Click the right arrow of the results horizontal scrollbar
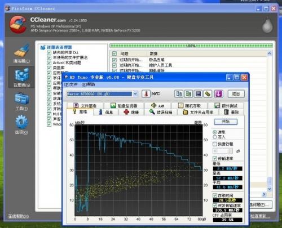Viewport: 282px width, 228px height. [x=264, y=194]
